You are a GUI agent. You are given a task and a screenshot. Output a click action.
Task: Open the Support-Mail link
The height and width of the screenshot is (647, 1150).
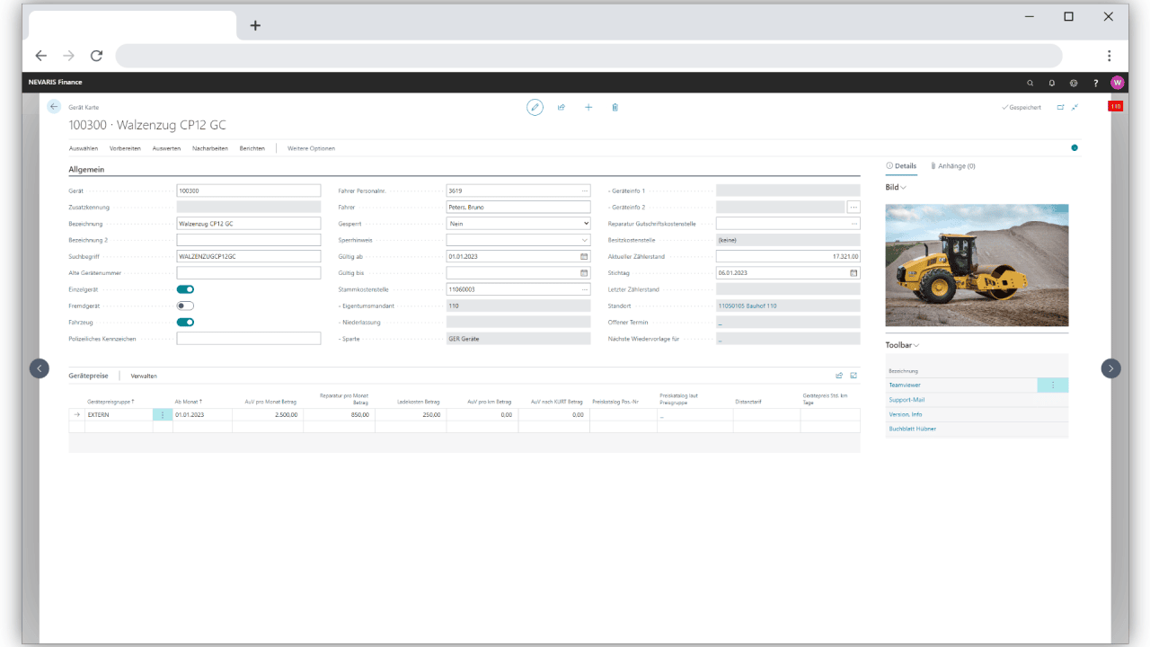coord(907,400)
